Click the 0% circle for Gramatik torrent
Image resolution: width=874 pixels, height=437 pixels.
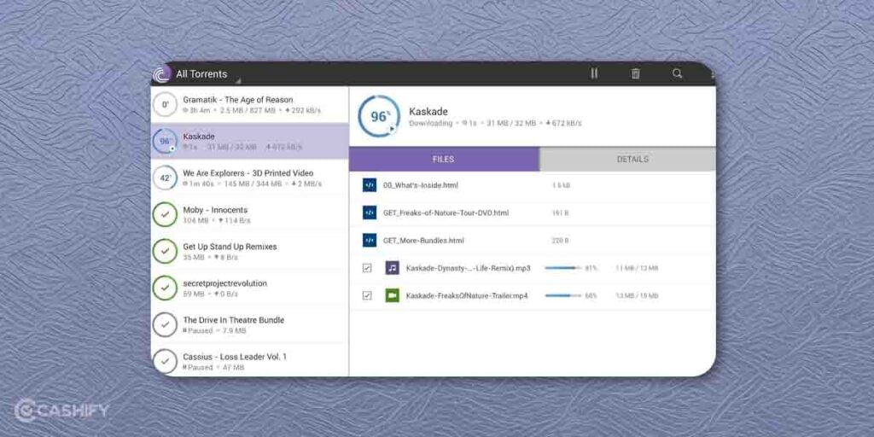tap(165, 104)
